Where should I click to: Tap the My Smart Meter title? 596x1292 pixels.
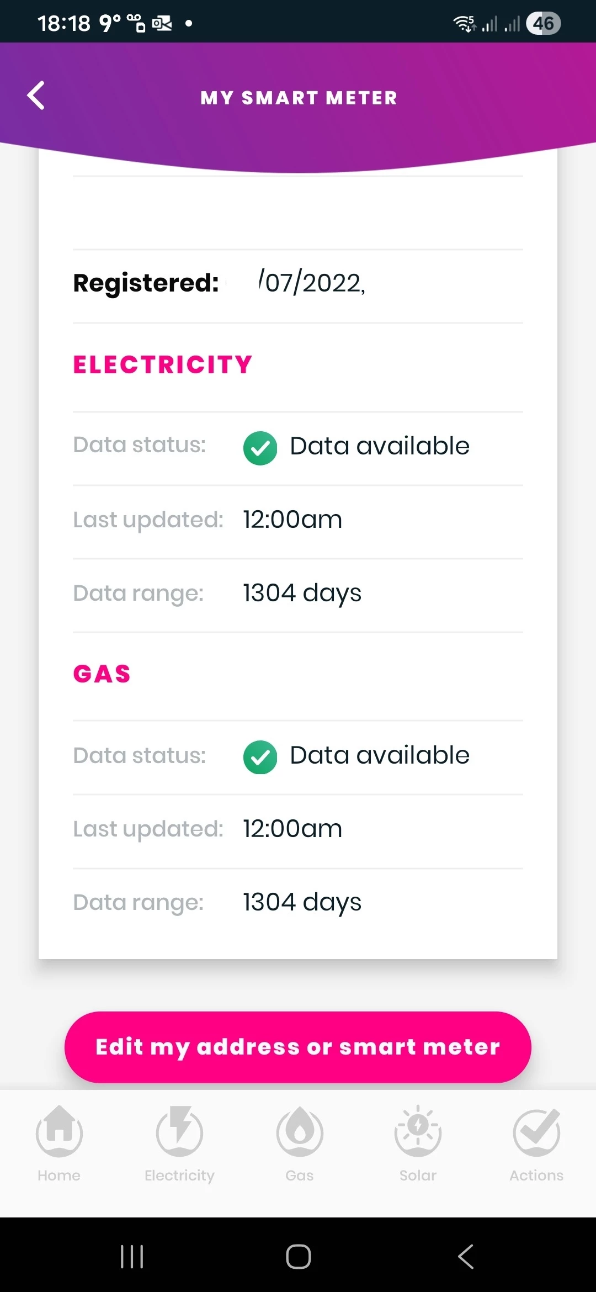(x=299, y=98)
